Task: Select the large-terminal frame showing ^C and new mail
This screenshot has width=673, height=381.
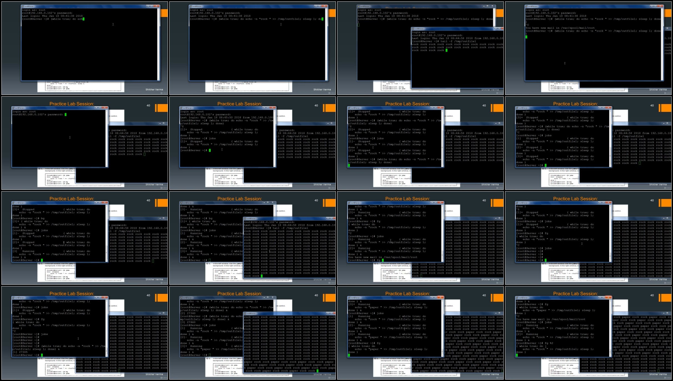Action: [x=588, y=48]
